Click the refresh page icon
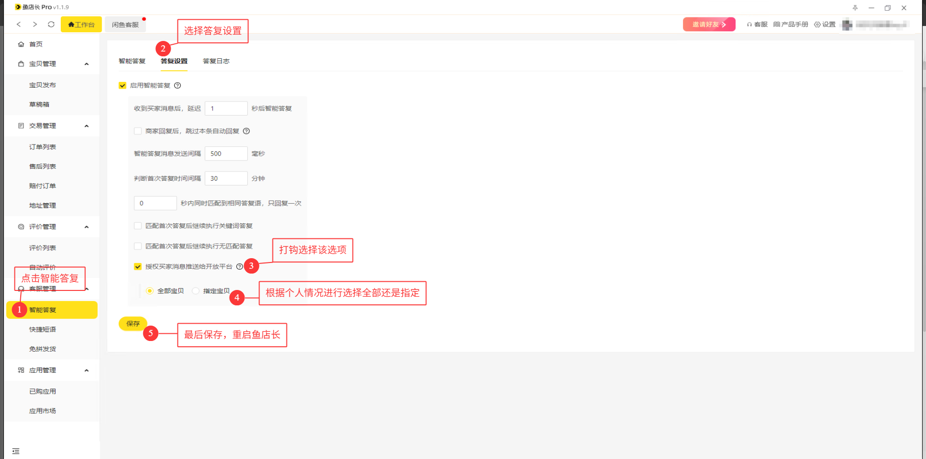 [x=51, y=24]
